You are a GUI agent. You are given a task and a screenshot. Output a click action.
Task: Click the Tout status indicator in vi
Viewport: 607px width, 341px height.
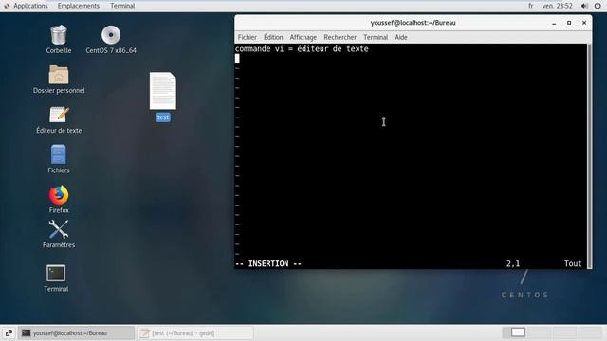point(573,263)
